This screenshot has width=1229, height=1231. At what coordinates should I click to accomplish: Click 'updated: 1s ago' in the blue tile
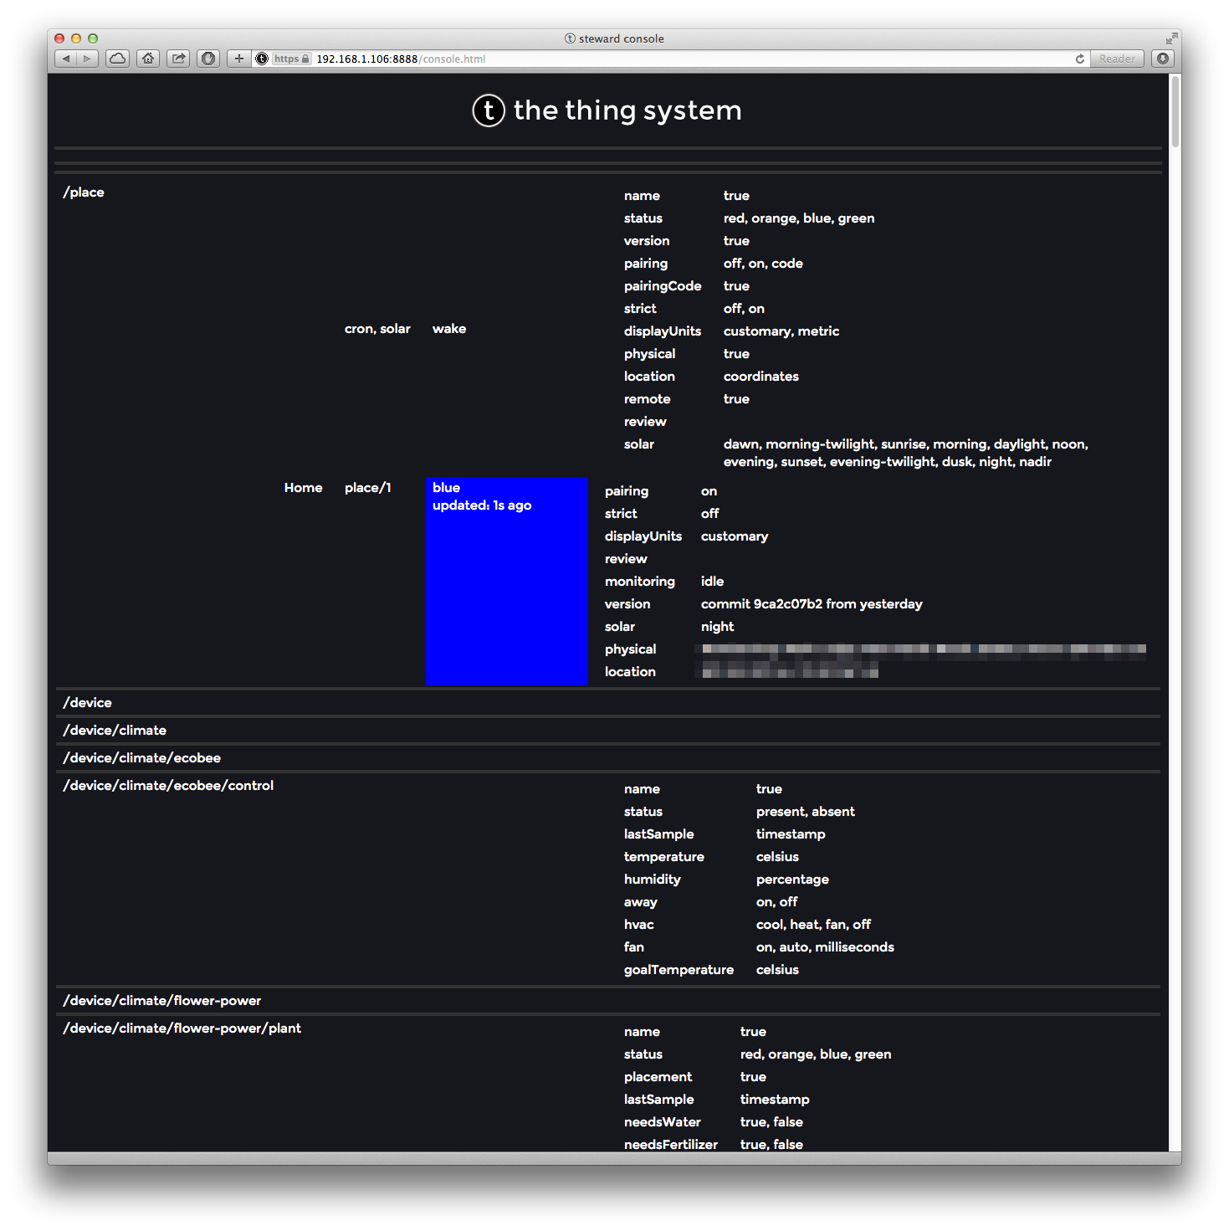482,505
